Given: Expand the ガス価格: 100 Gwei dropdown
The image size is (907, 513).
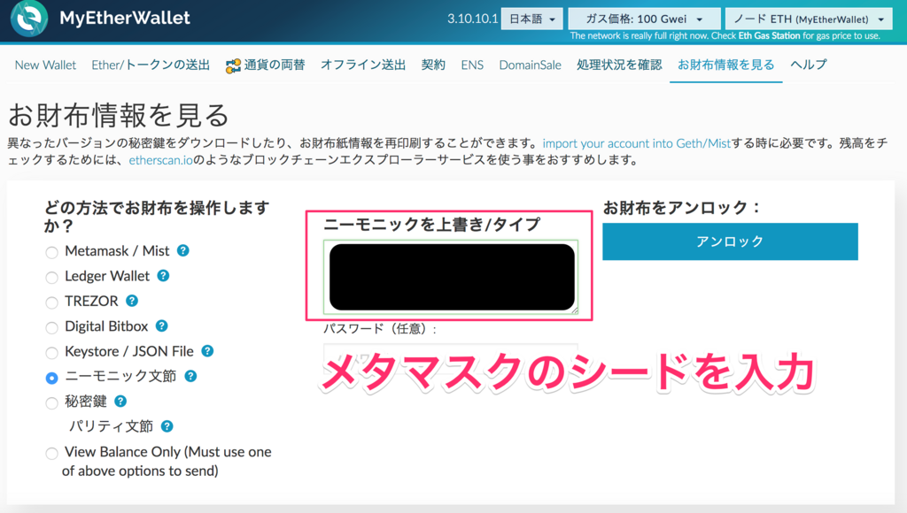Looking at the screenshot, I should click(645, 19).
